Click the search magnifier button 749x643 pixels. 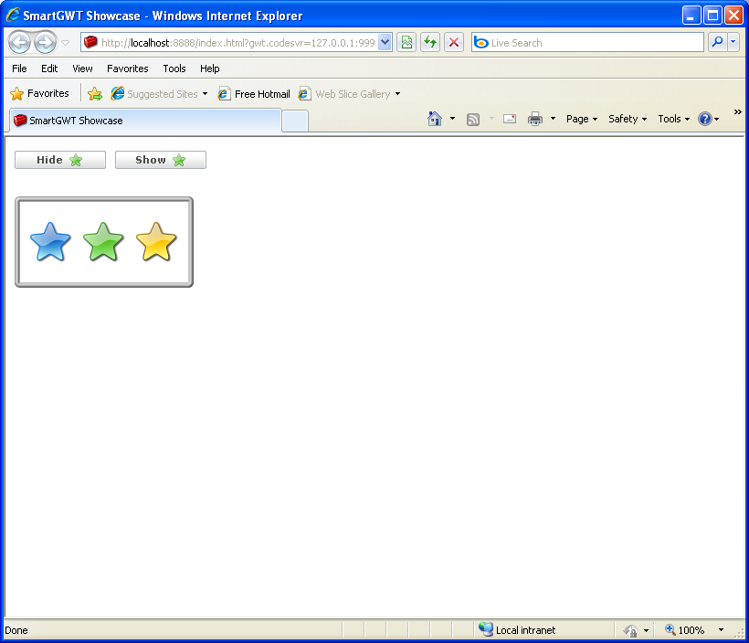[x=717, y=43]
